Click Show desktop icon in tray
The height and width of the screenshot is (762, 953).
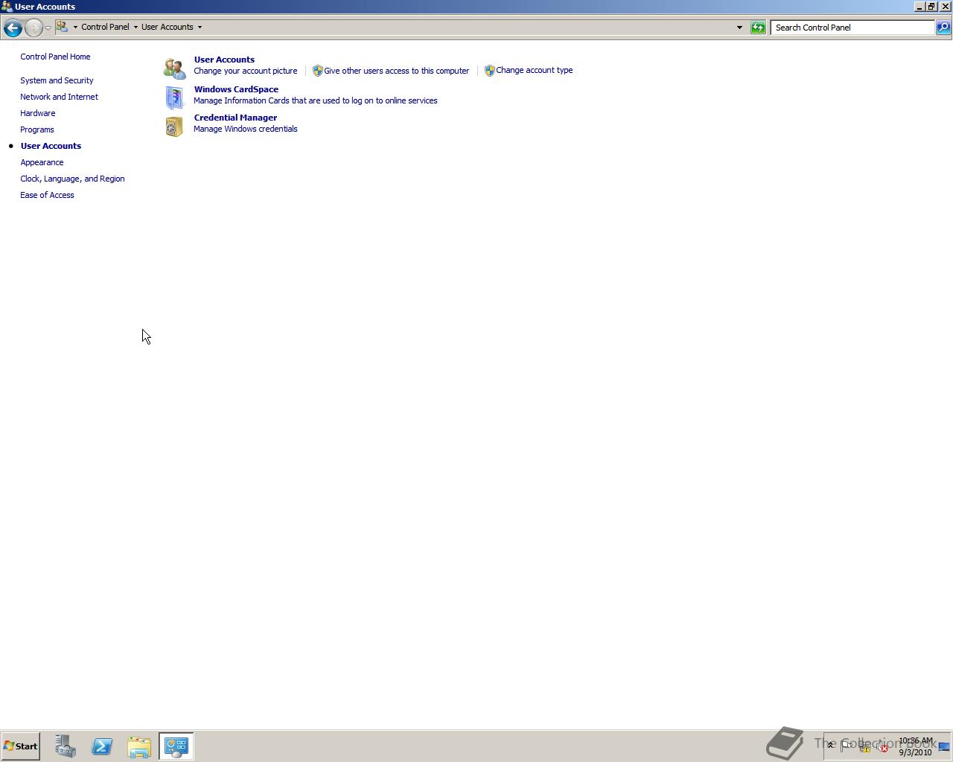click(x=944, y=746)
